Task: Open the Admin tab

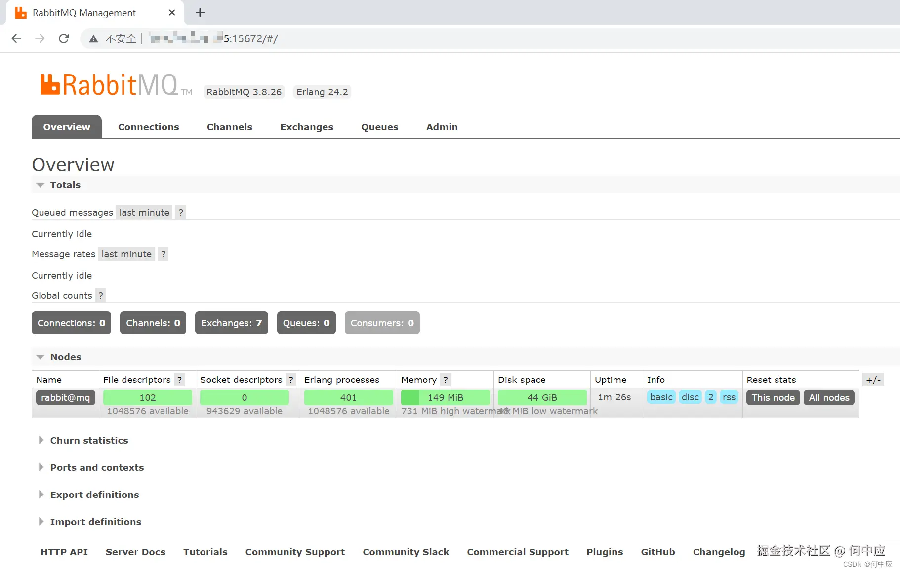Action: (x=442, y=127)
